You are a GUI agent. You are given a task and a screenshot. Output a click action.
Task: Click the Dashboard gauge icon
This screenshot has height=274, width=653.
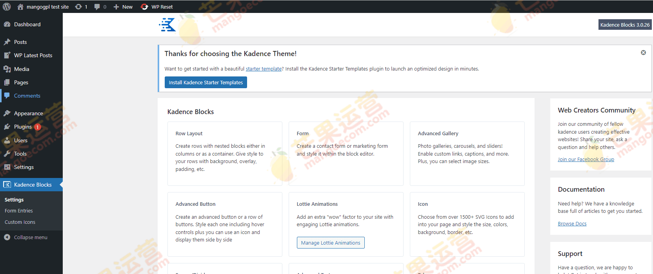click(7, 24)
